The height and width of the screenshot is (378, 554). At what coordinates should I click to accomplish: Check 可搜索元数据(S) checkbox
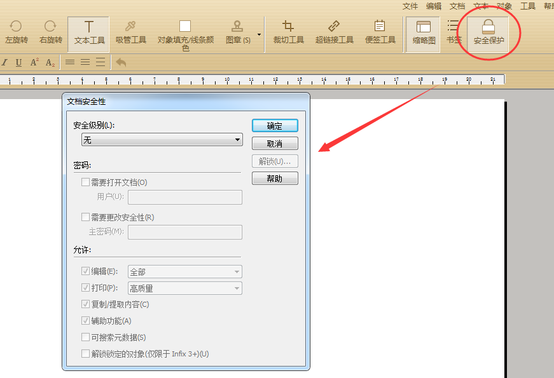point(85,337)
